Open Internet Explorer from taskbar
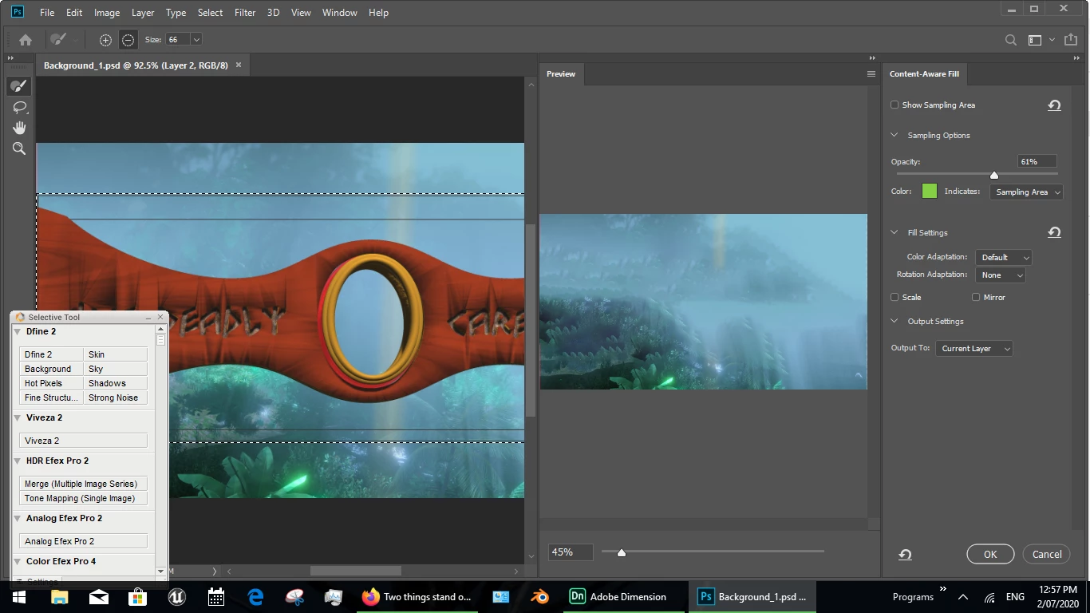 (x=255, y=597)
